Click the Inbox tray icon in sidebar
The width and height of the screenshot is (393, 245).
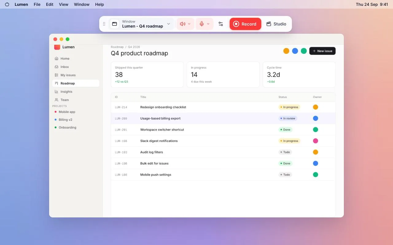(56, 67)
